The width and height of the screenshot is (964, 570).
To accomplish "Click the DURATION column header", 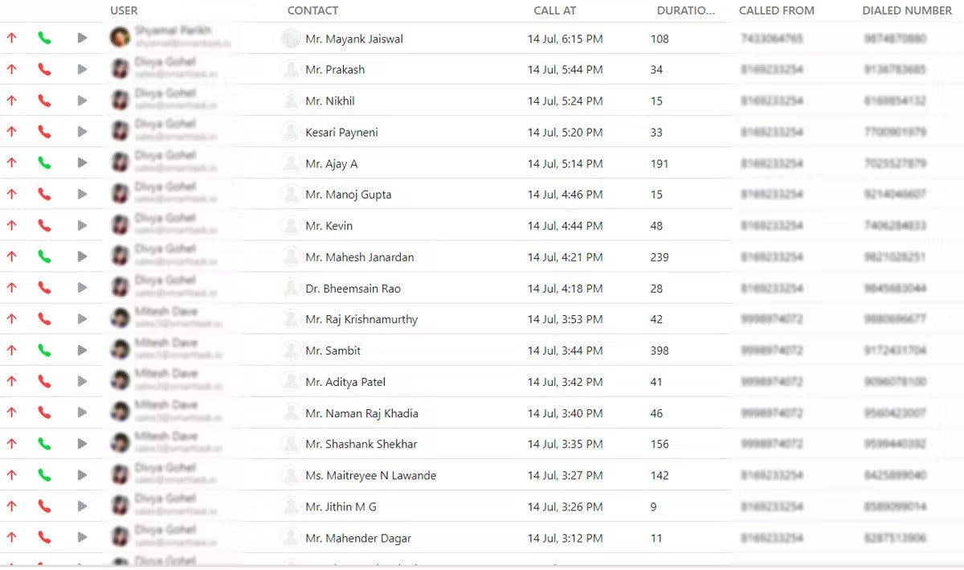I will click(x=685, y=10).
